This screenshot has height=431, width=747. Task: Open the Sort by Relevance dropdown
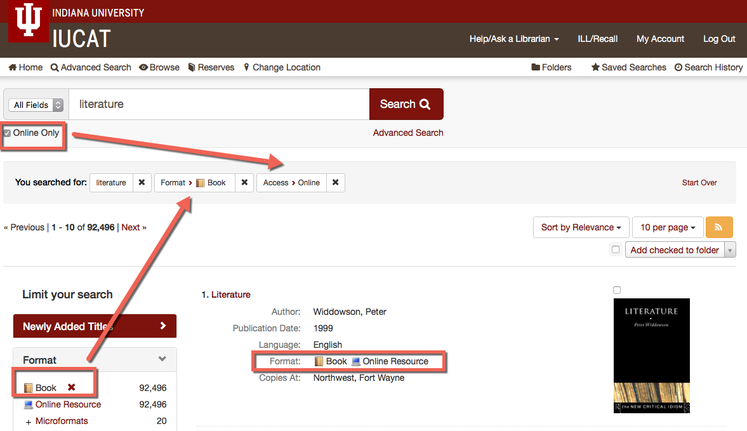pyautogui.click(x=580, y=227)
